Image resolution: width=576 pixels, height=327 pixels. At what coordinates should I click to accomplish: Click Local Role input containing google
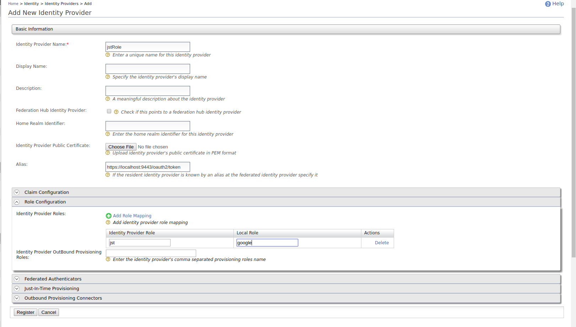click(x=267, y=243)
